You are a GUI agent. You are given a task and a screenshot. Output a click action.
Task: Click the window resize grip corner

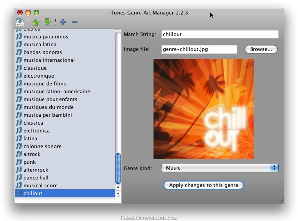coord(282,201)
